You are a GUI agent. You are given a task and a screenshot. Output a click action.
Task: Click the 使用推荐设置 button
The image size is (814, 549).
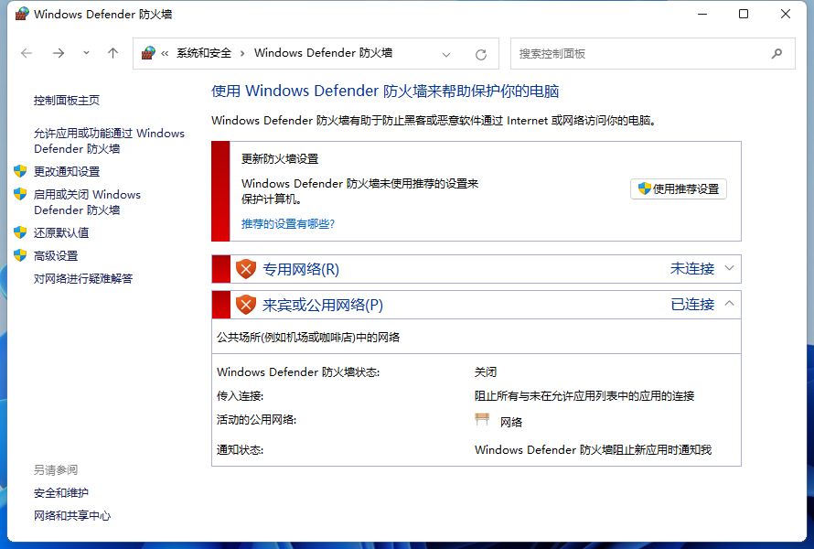[x=678, y=189]
